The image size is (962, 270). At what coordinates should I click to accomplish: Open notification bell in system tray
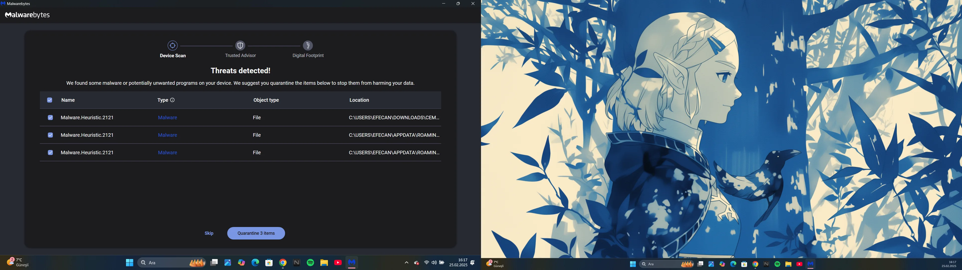click(472, 263)
